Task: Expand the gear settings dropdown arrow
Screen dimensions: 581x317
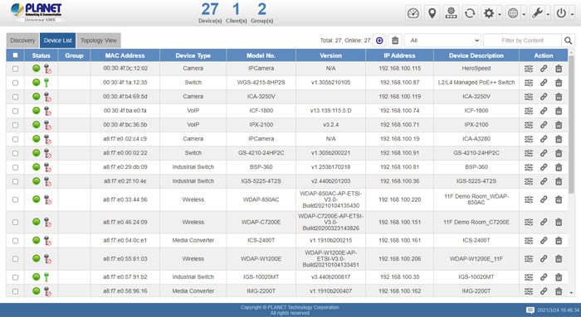Action: [500, 15]
